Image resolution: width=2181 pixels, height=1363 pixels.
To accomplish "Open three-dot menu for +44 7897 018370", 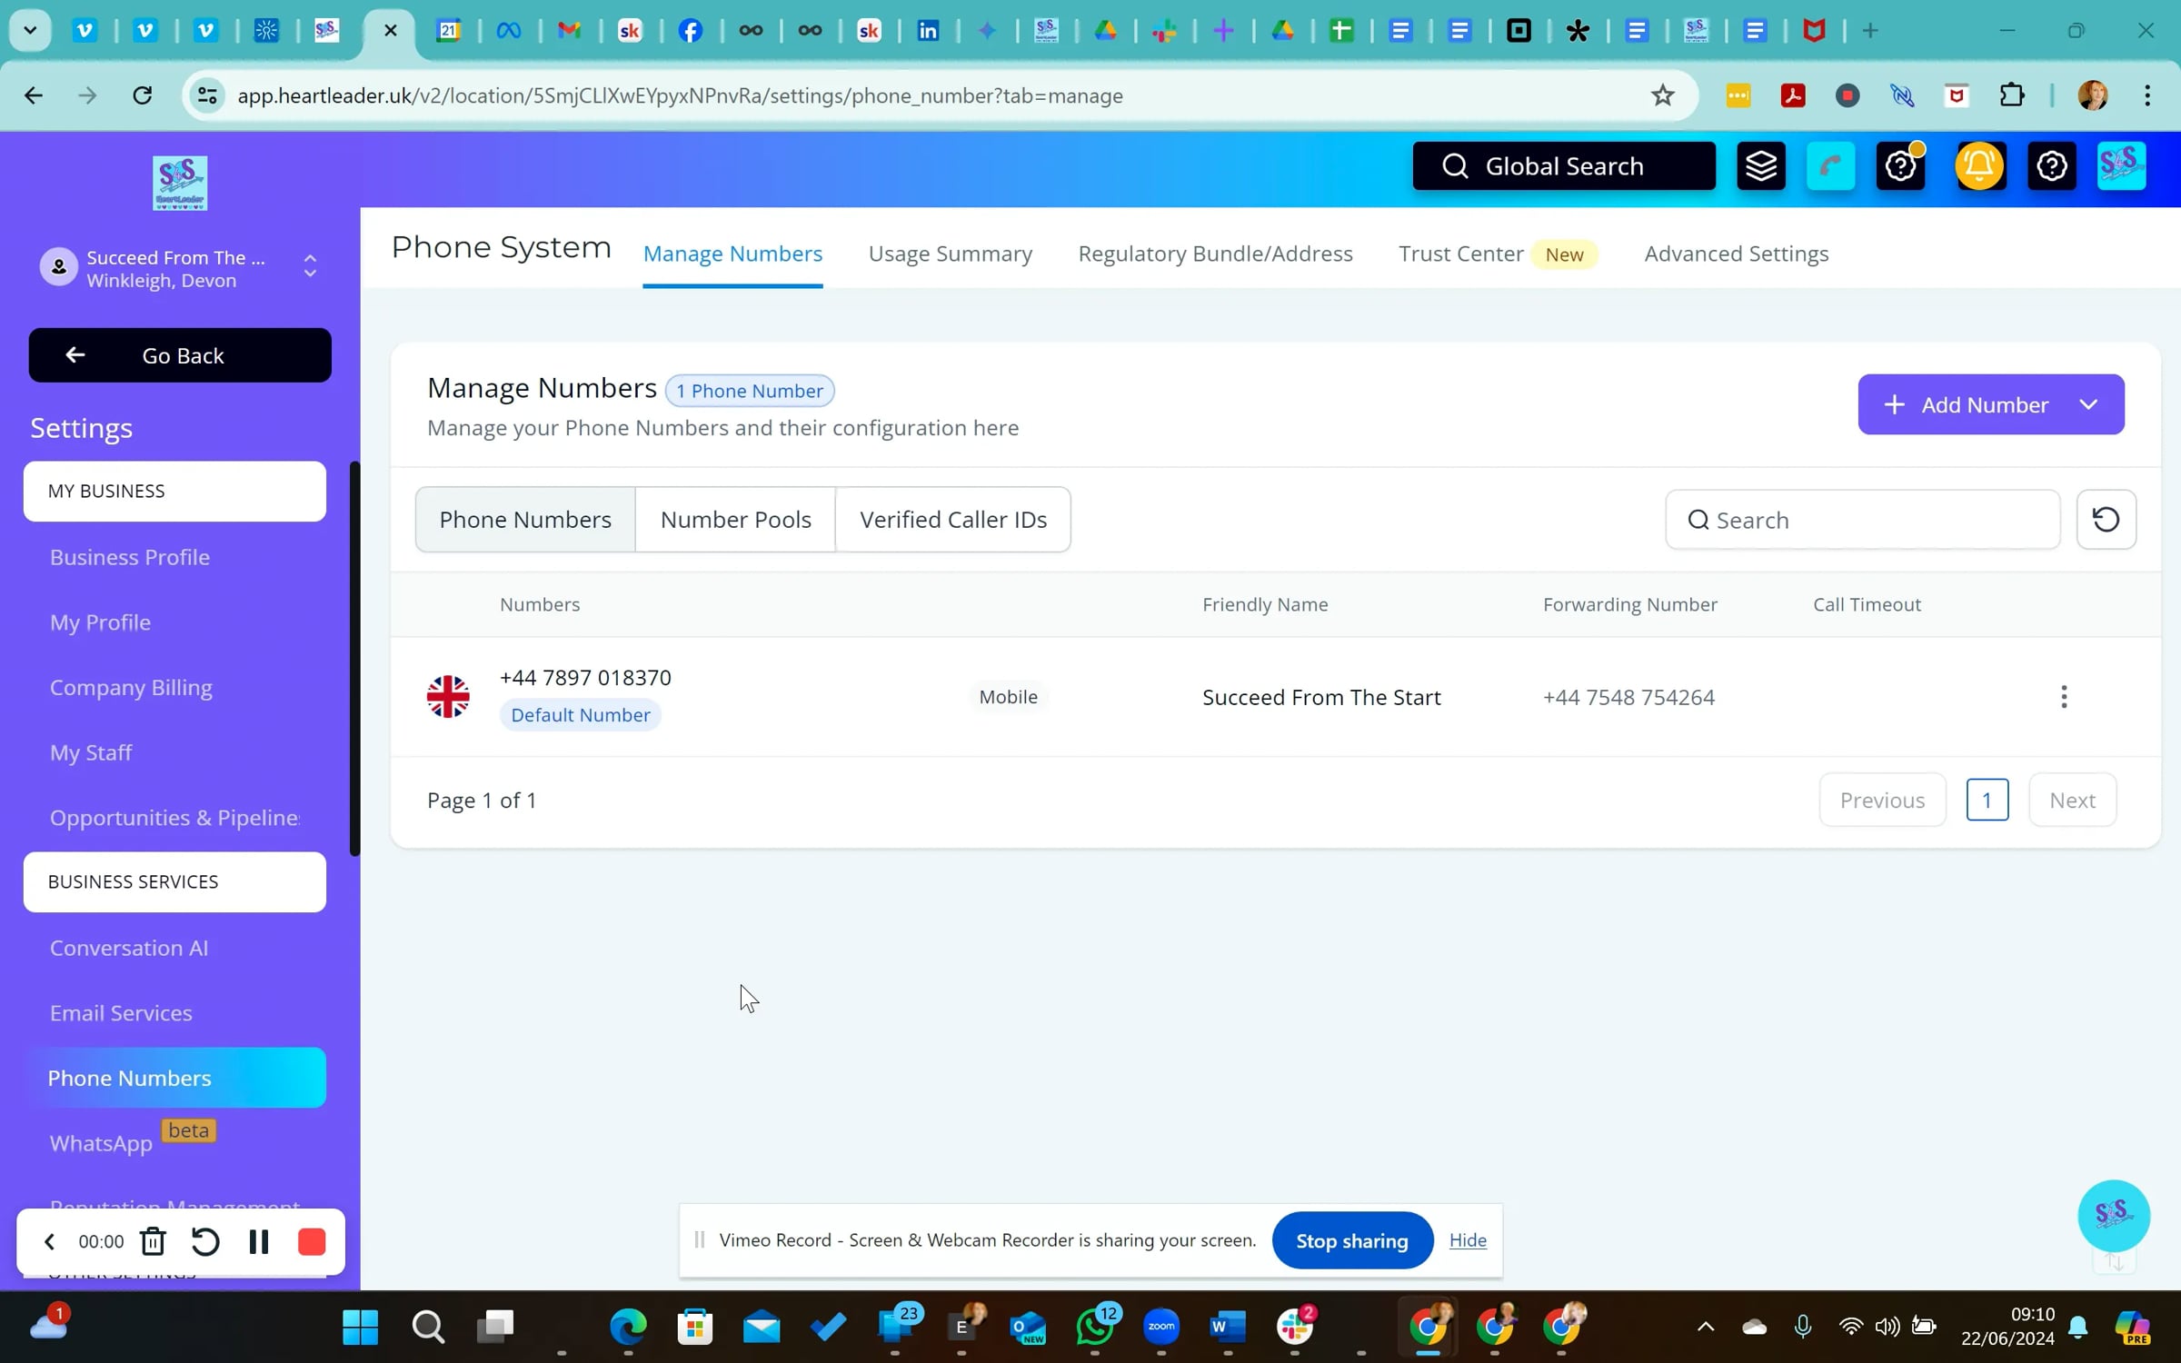I will (2064, 697).
